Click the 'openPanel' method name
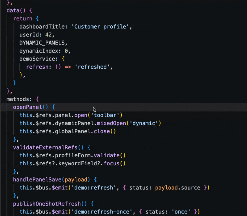 coord(27,107)
